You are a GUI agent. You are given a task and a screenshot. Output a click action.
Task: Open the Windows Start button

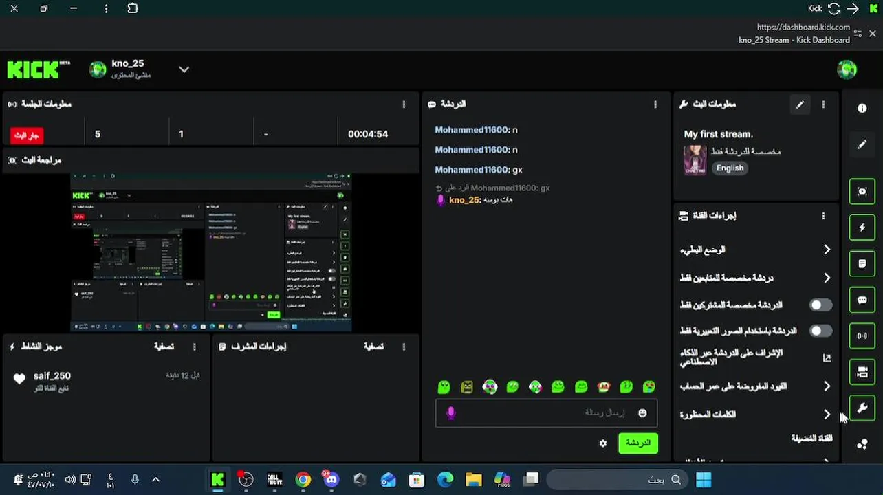click(x=704, y=479)
